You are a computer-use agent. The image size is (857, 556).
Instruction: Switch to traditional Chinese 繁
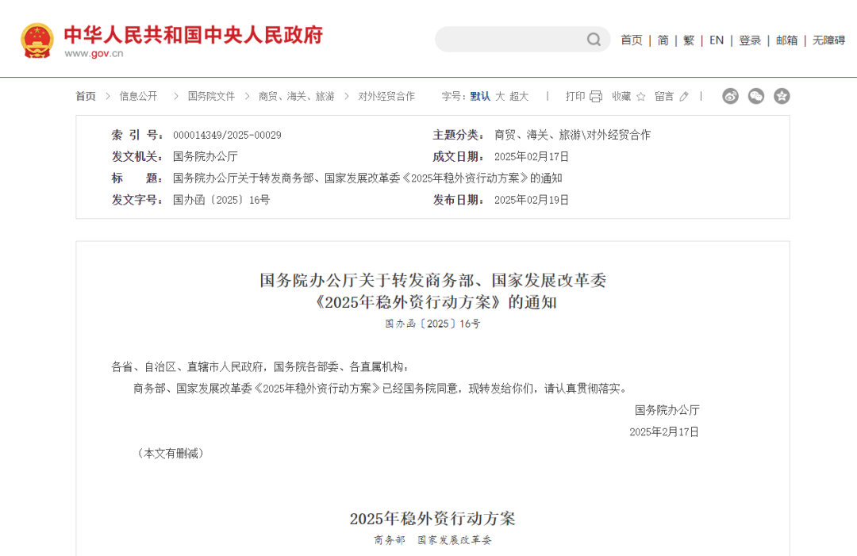pos(688,39)
